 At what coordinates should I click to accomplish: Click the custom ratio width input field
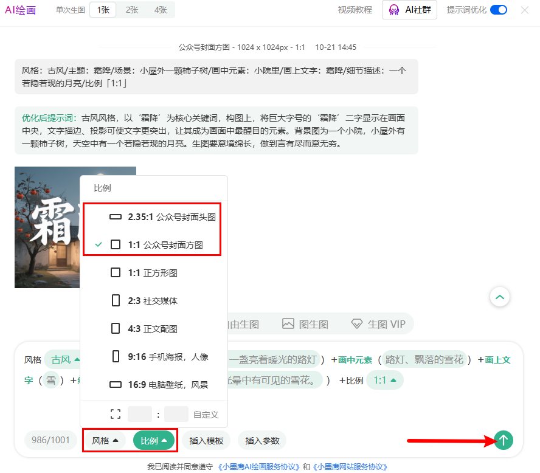pyautogui.click(x=140, y=414)
